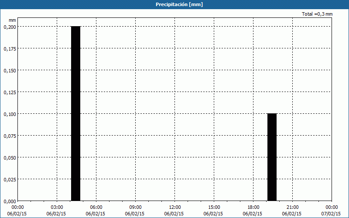Click the 0,025 y-axis value
This screenshot has width=349, height=218.
click(x=10, y=180)
